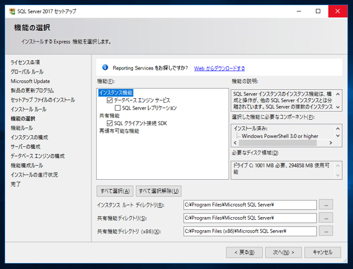The image size is (353, 269).
Task: Enable the SQL Server レプリケーション checkbox
Action: point(117,108)
